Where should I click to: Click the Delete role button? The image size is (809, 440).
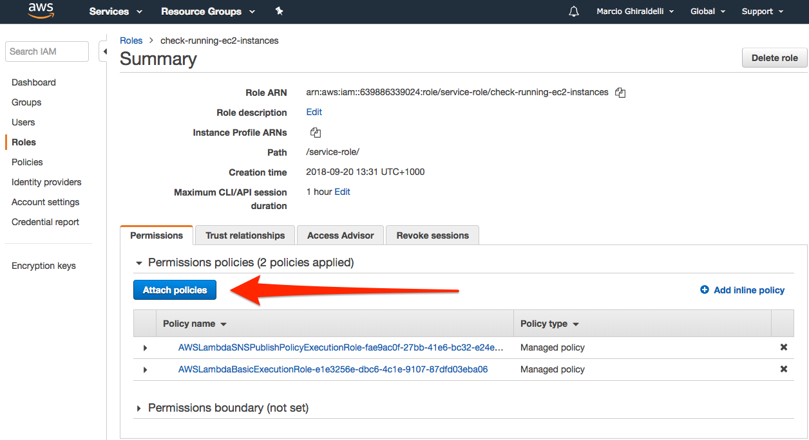tap(774, 58)
